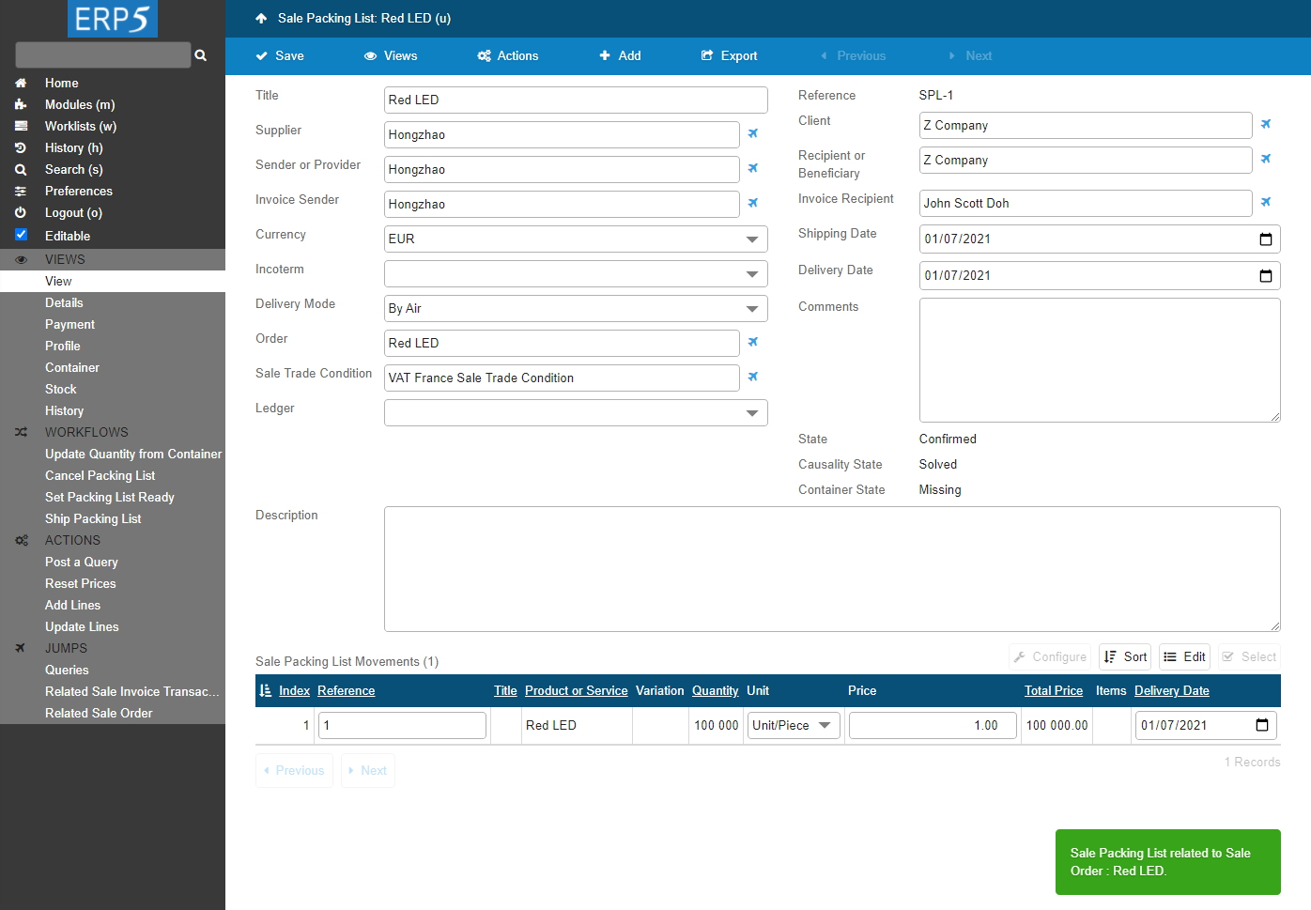The height and width of the screenshot is (910, 1311).
Task: Sort movements by Quantity column header
Action: [716, 690]
